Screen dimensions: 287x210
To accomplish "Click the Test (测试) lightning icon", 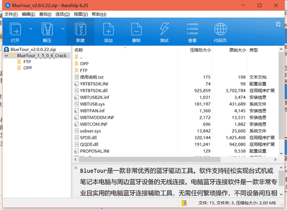I will tap(164, 29).
